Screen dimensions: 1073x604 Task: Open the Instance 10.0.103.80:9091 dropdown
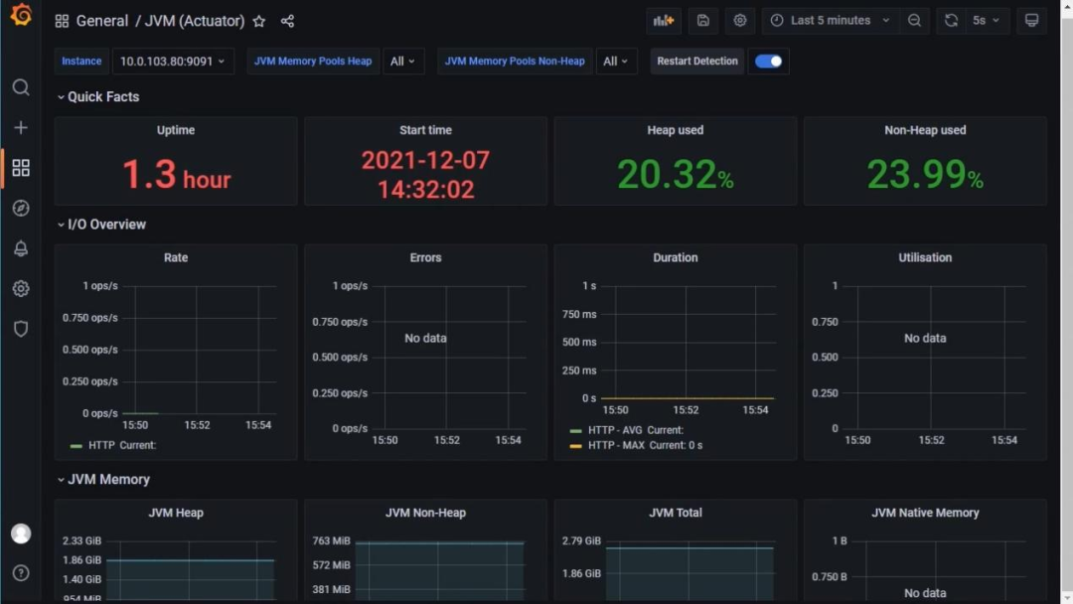click(173, 62)
